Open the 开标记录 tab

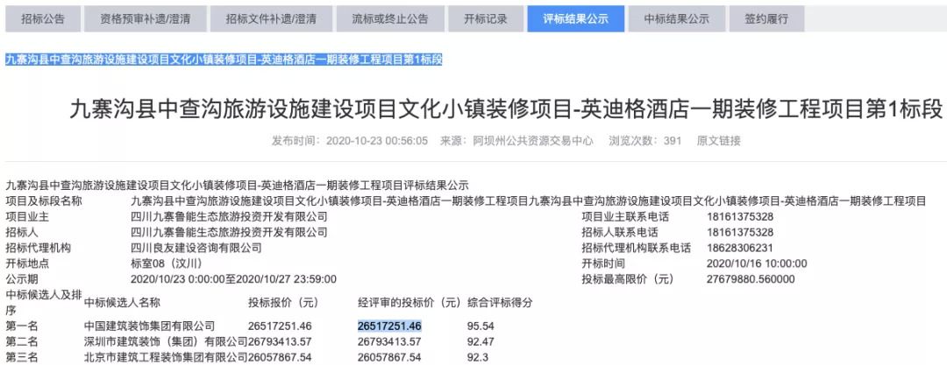pyautogui.click(x=486, y=18)
